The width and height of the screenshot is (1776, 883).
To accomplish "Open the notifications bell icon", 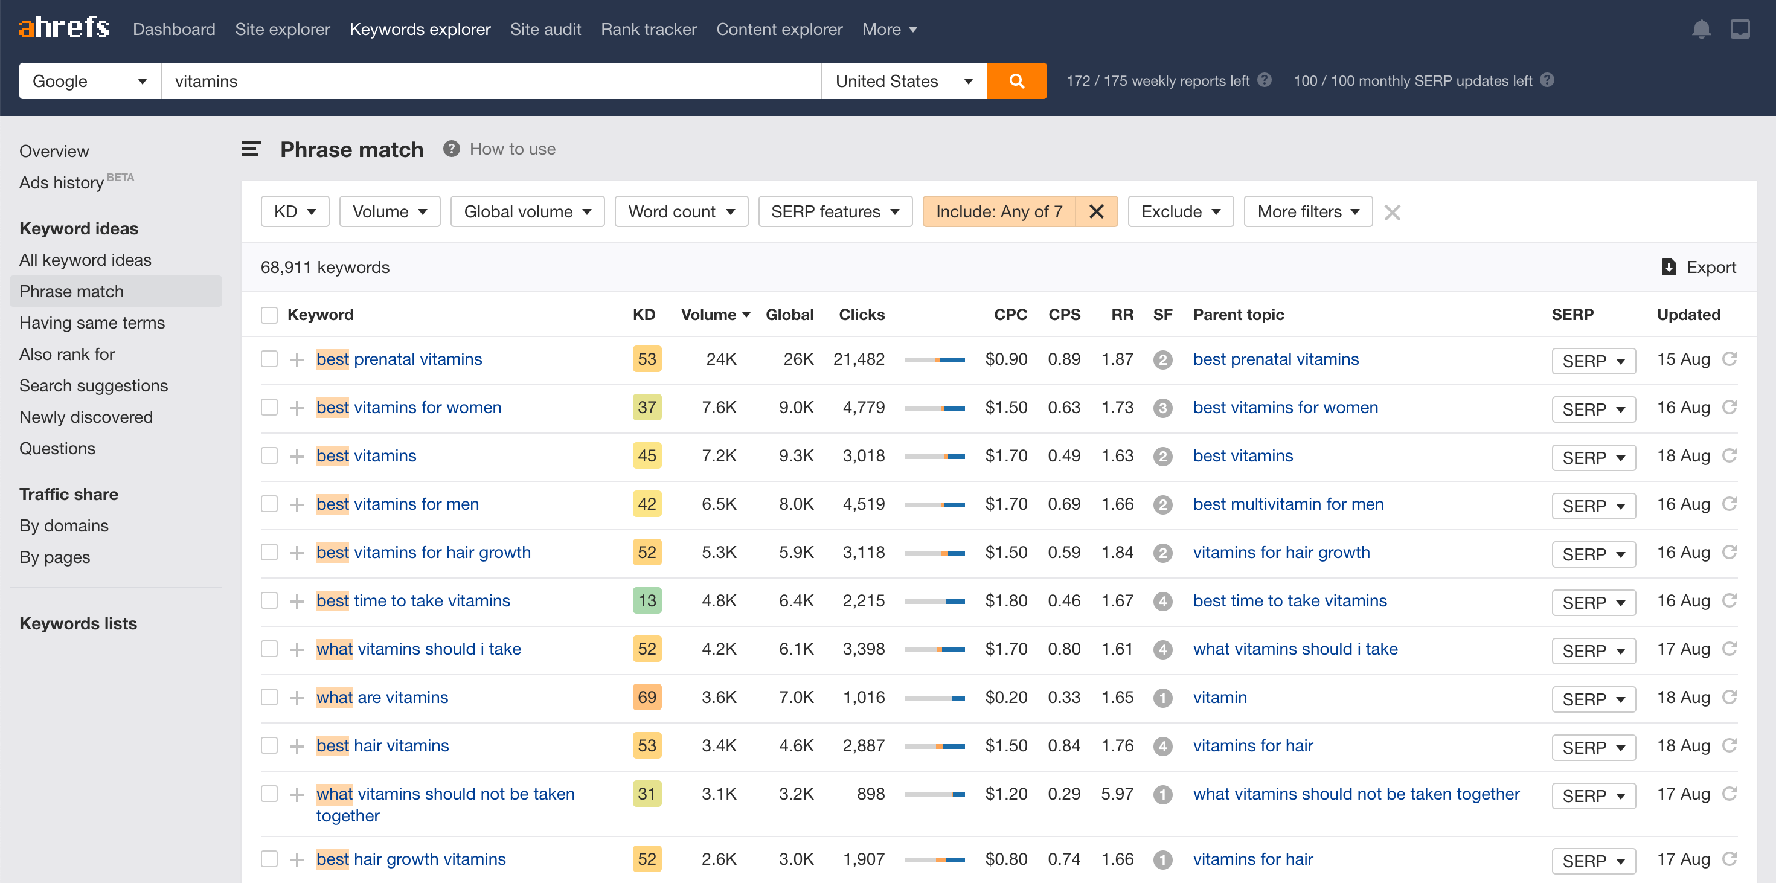I will point(1701,29).
